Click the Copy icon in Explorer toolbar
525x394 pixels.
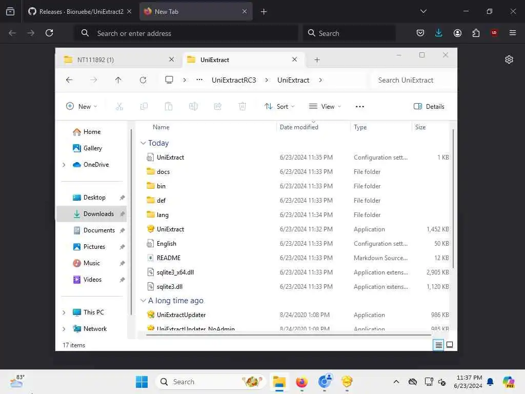[x=144, y=107]
